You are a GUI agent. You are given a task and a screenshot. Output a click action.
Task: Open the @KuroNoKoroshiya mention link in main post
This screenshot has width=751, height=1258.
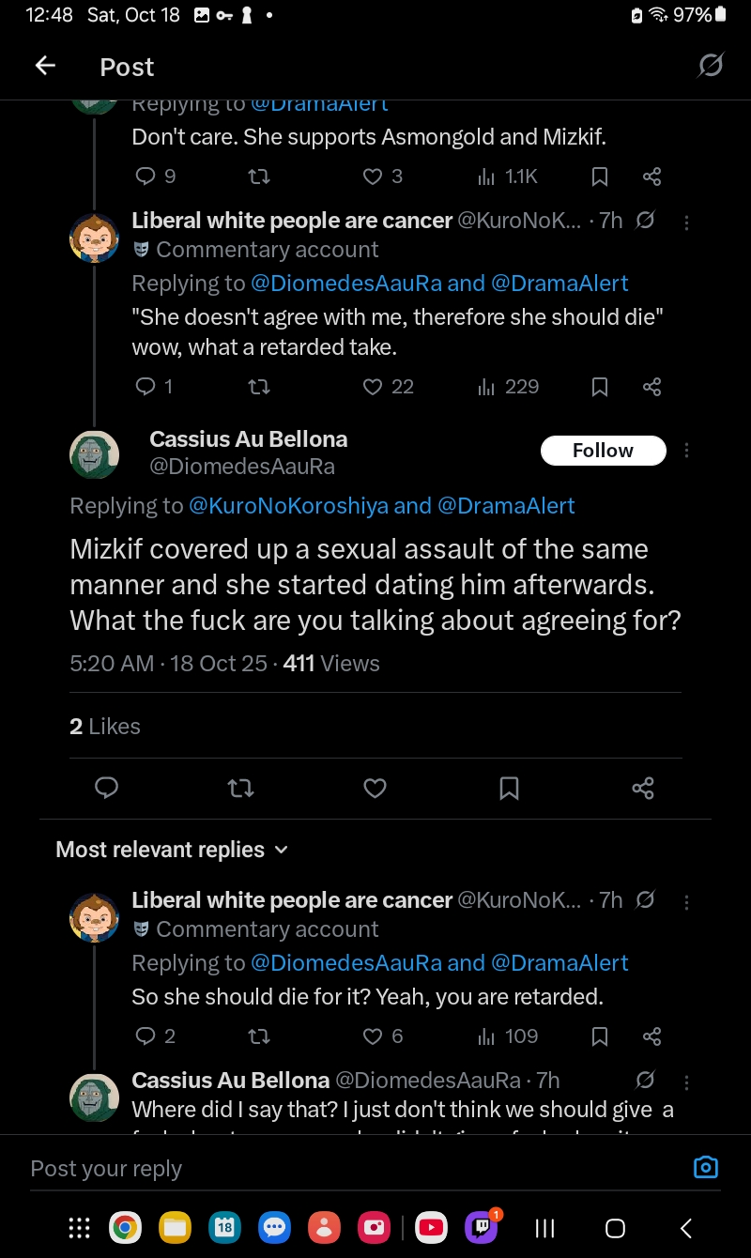click(x=288, y=506)
